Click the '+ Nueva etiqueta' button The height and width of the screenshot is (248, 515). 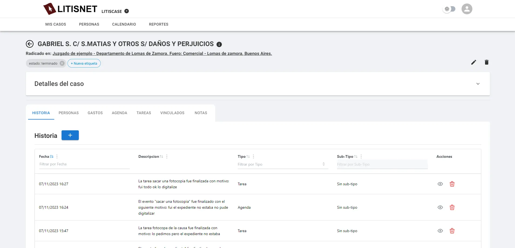84,64
